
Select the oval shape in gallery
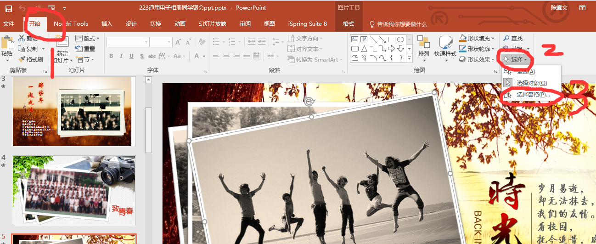coord(400,40)
